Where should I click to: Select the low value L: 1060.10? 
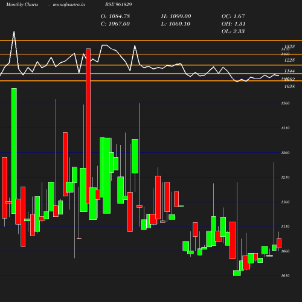point(176,24)
